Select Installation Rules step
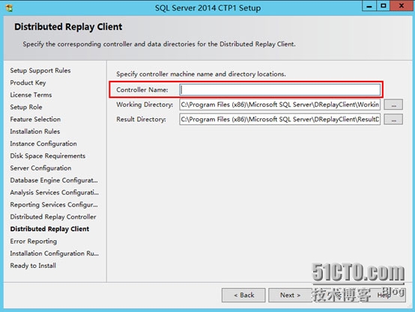415x312 pixels. (35, 132)
